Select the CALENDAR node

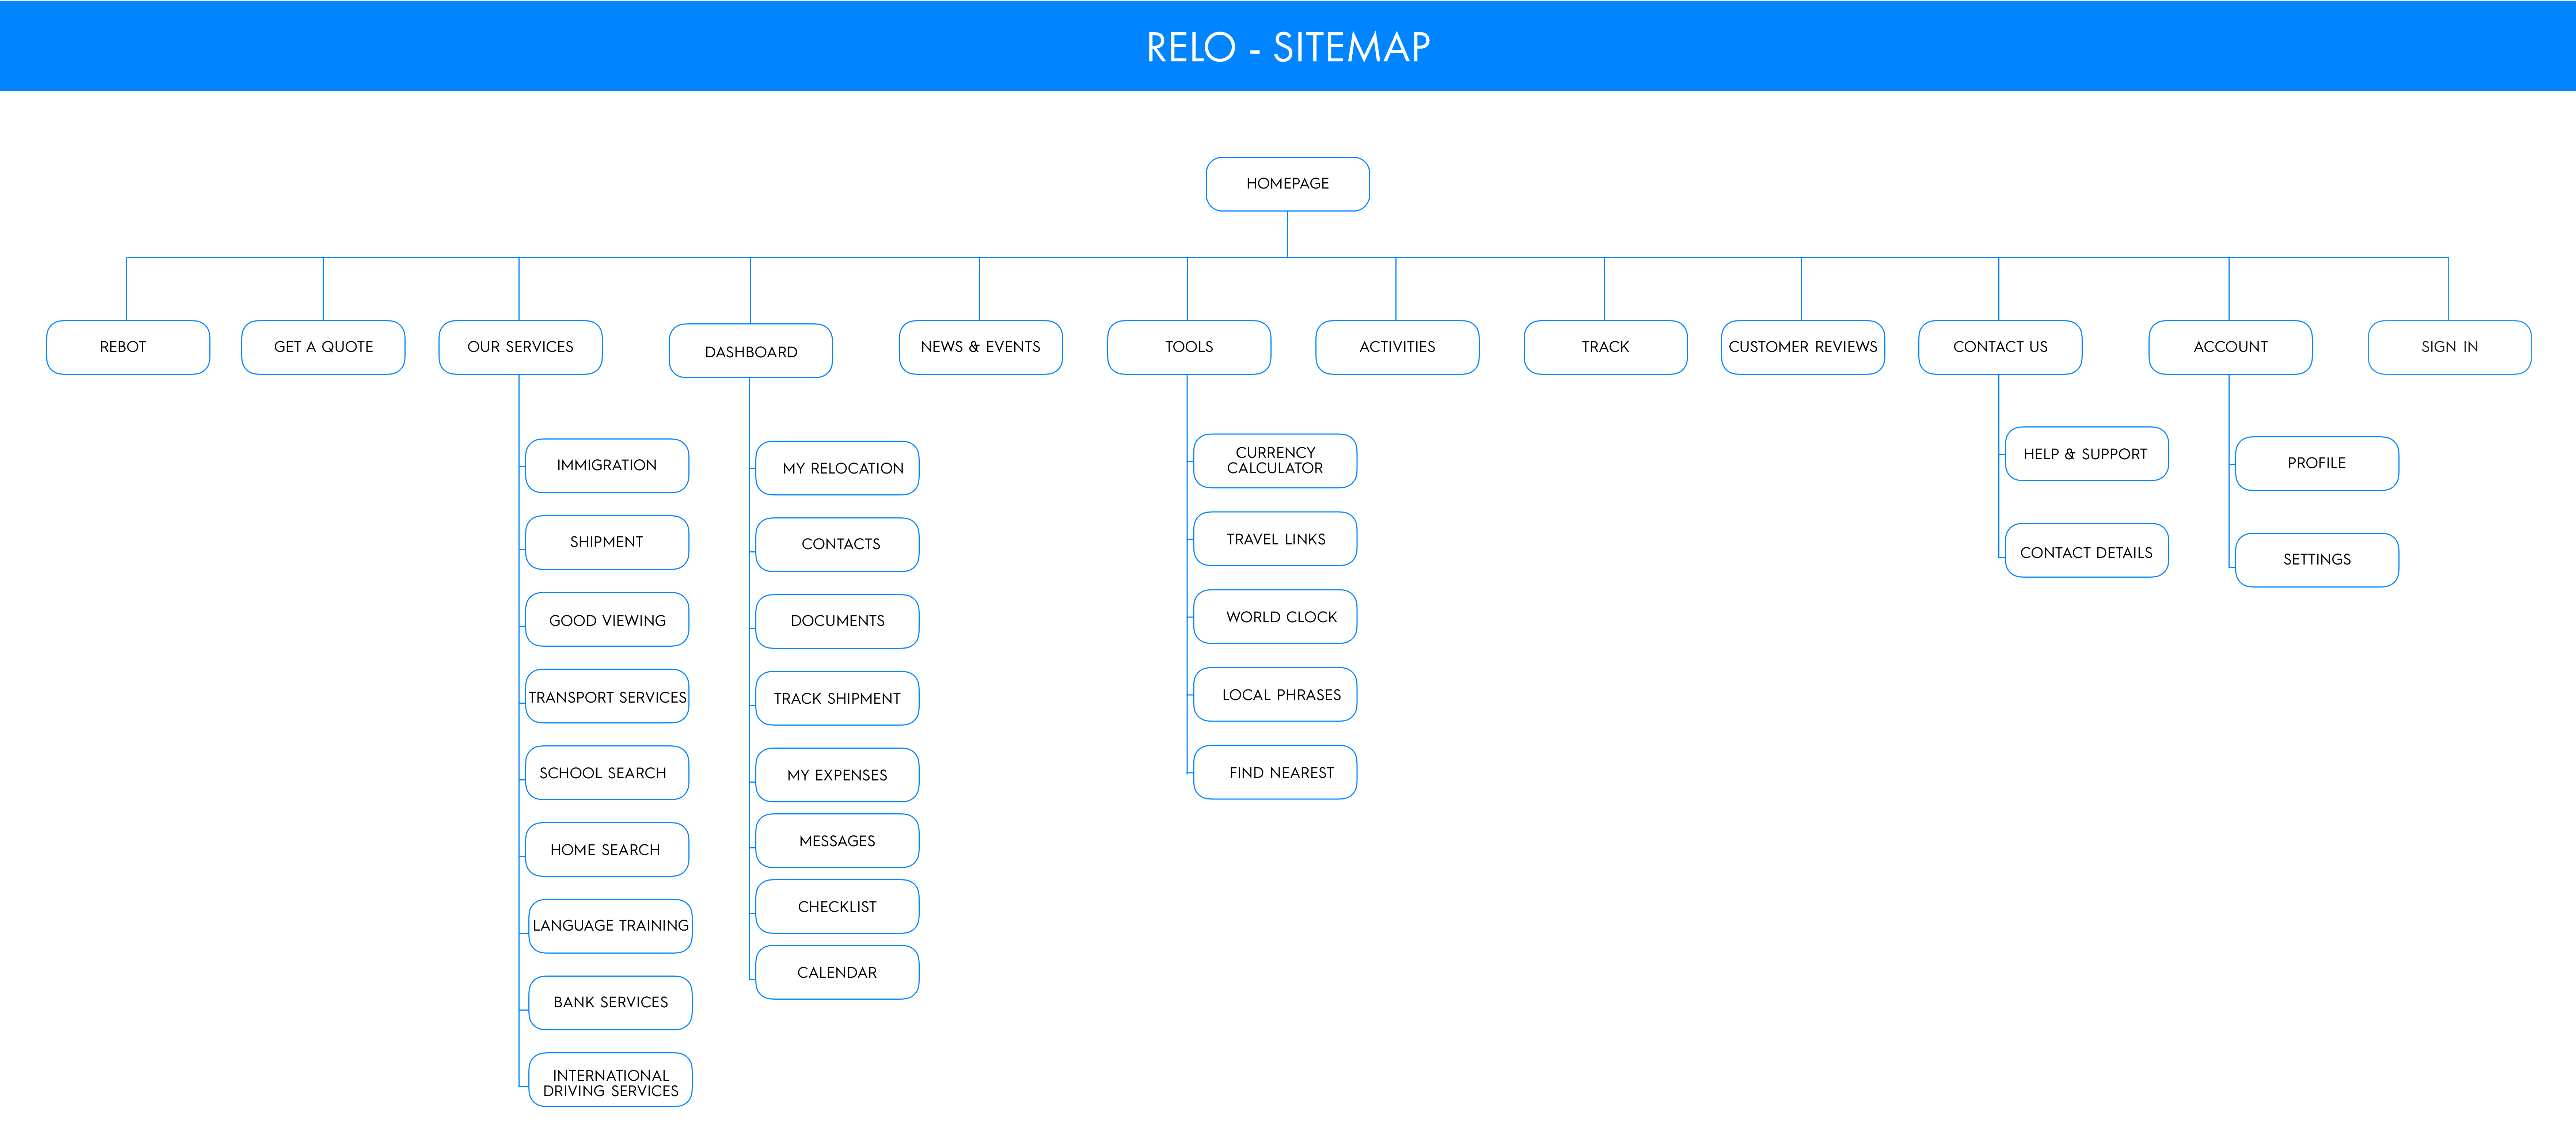(838, 972)
